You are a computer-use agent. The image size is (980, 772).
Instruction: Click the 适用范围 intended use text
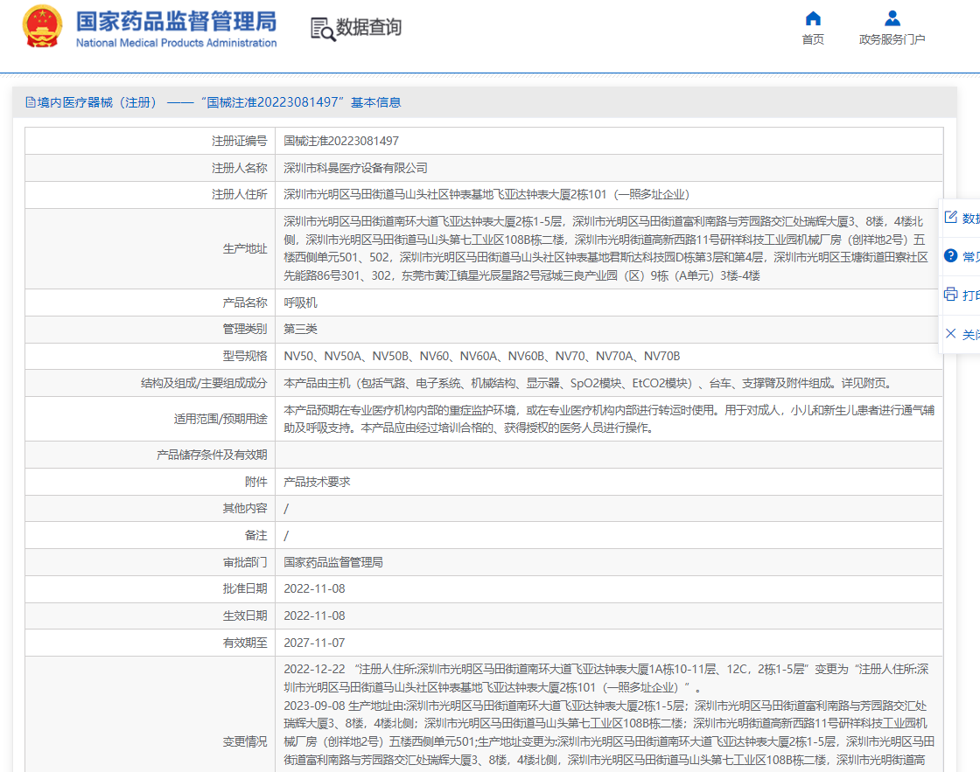(609, 419)
